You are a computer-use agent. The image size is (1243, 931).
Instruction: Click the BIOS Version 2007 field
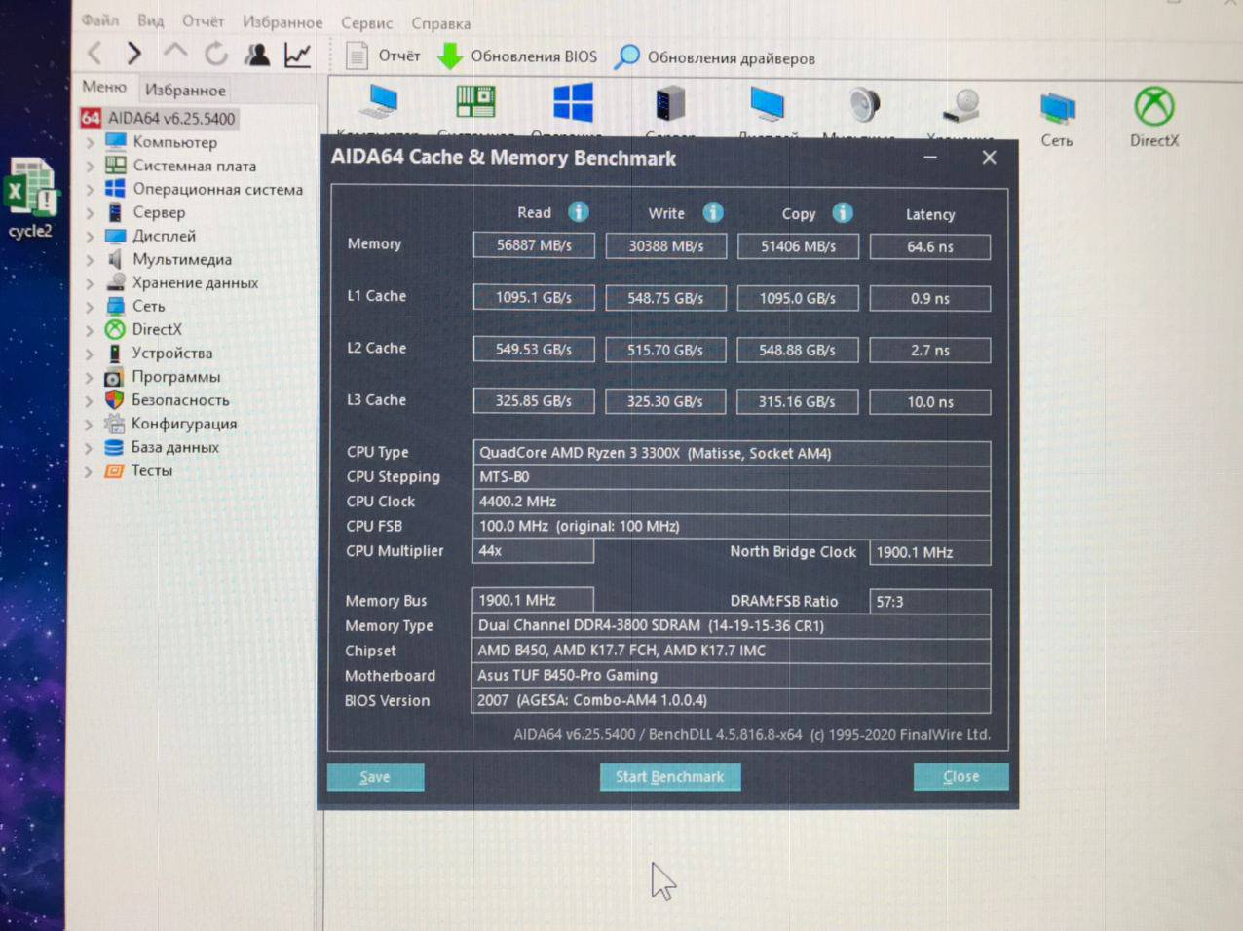coord(731,700)
